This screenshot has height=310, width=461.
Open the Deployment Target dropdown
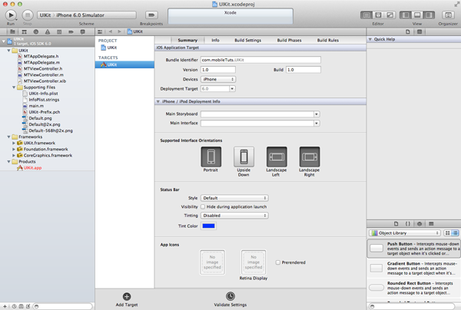232,89
